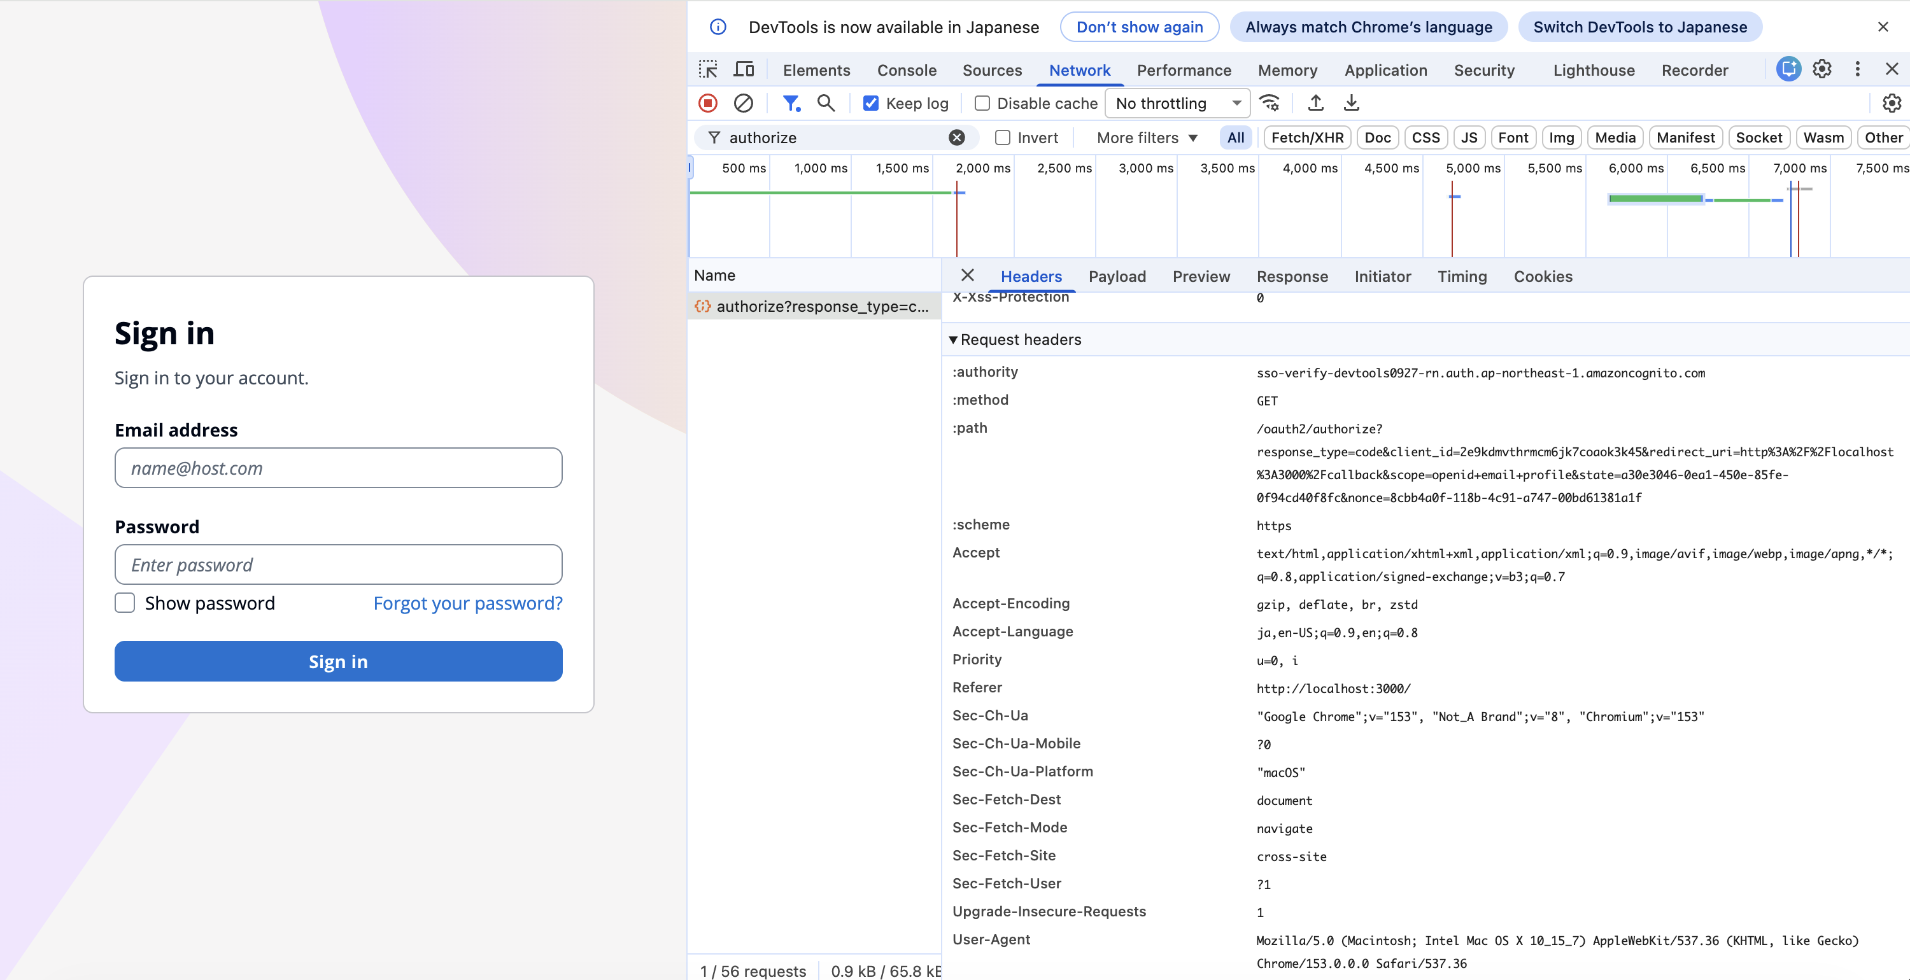Filter by Media requests

(1615, 137)
